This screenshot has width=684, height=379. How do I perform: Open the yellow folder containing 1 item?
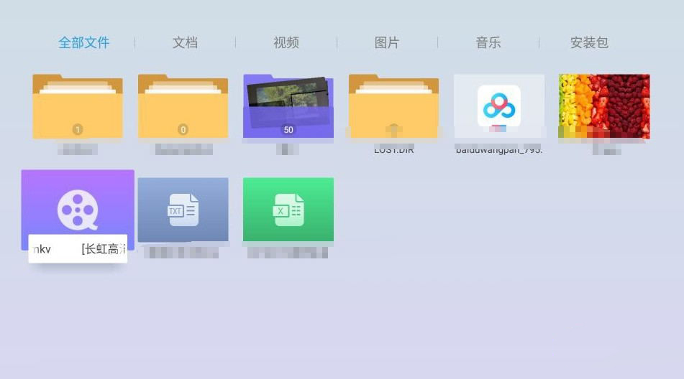click(78, 106)
